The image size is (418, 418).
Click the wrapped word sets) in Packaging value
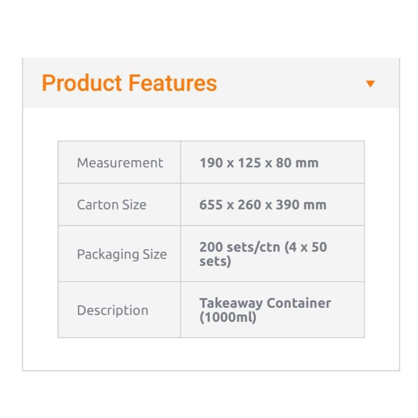(215, 261)
